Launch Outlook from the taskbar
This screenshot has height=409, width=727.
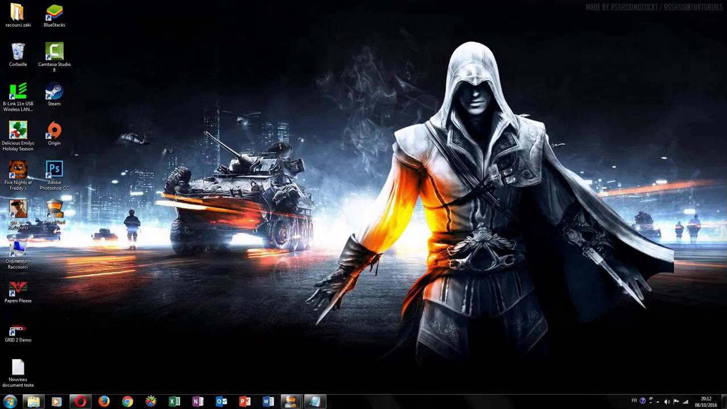click(222, 402)
